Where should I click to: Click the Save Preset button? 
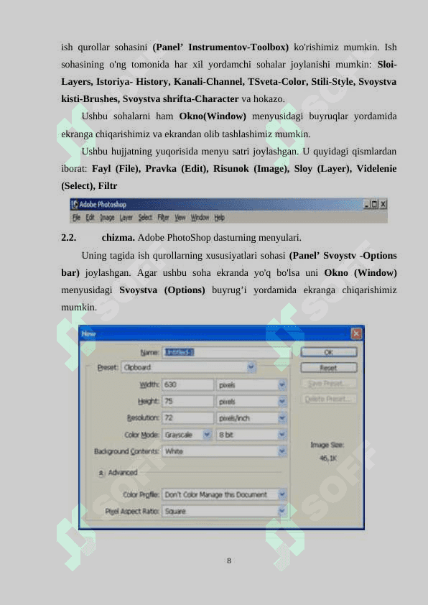pyautogui.click(x=328, y=384)
